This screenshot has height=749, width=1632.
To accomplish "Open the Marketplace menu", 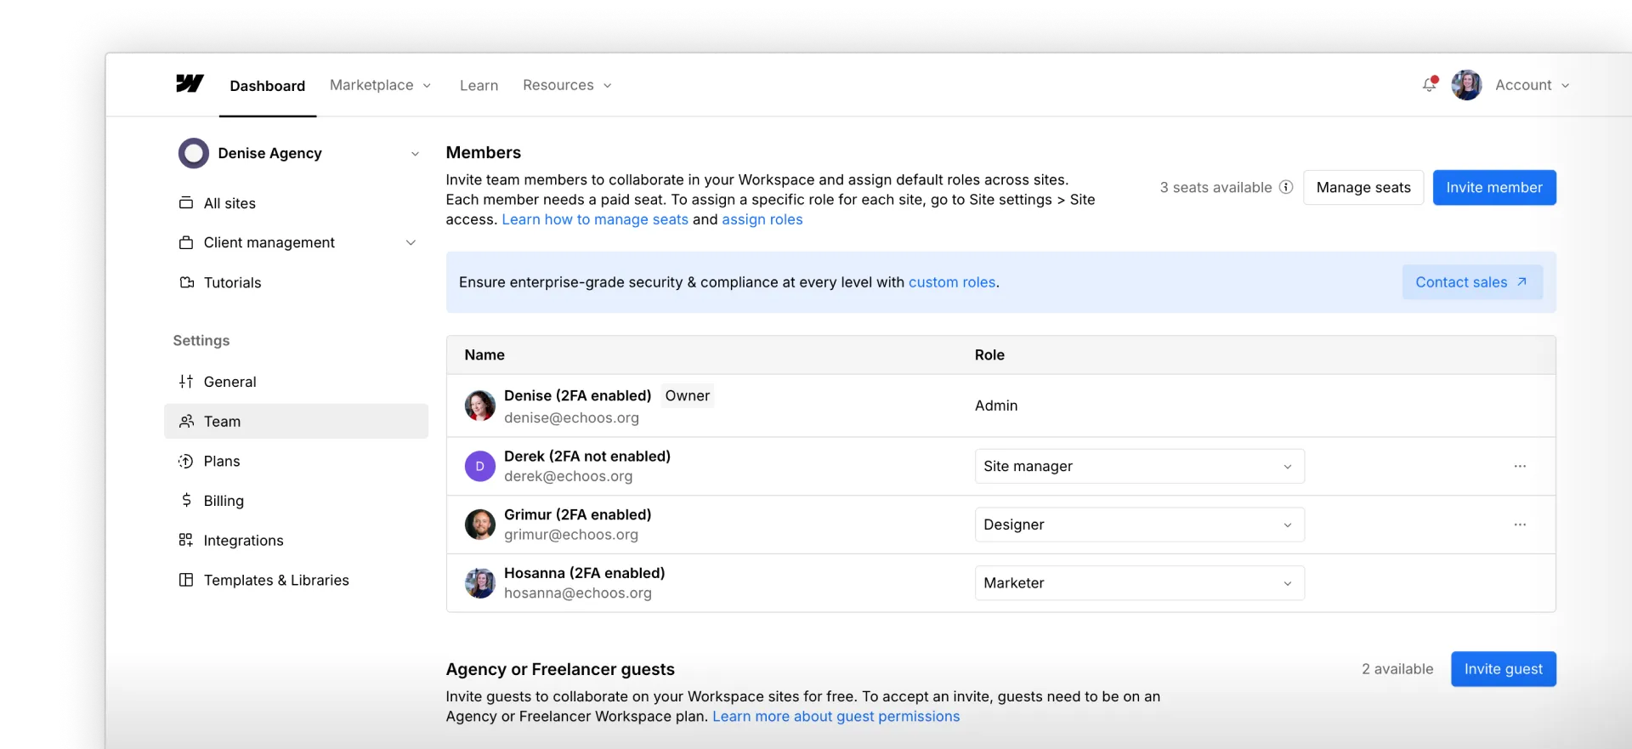I will point(381,85).
